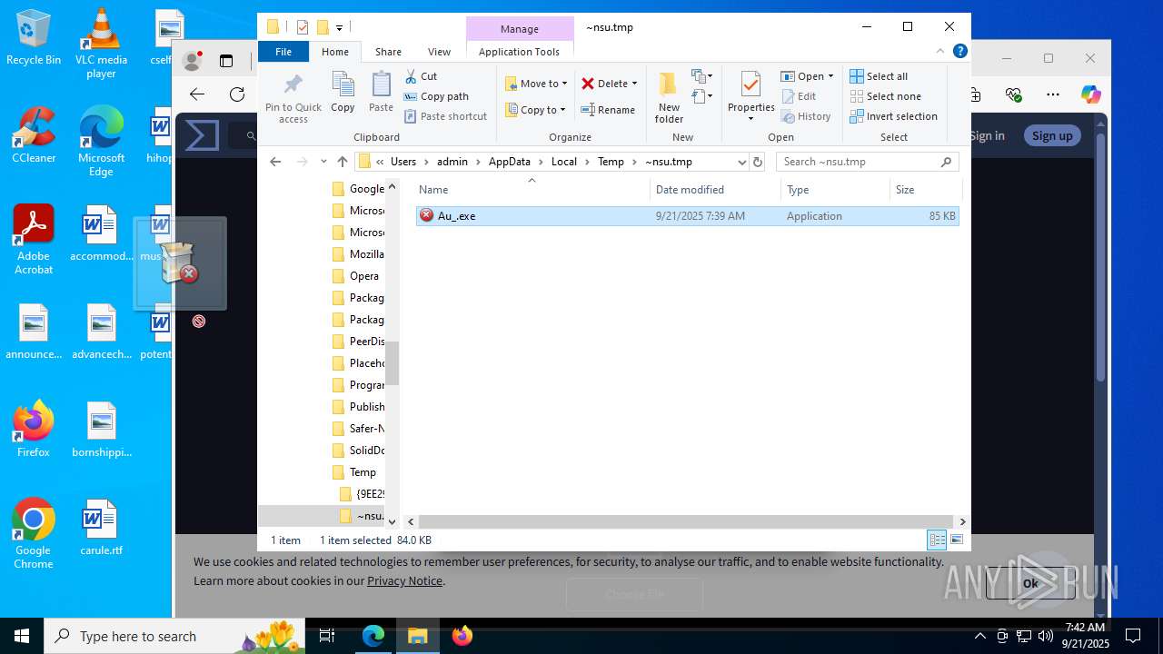Select the Temp folder in tree
1163x654 pixels.
click(x=363, y=472)
